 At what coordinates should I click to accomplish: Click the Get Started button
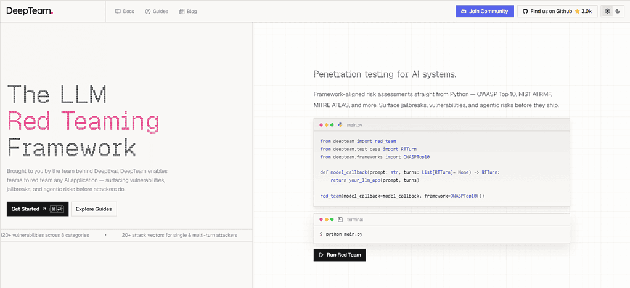pyautogui.click(x=38, y=209)
